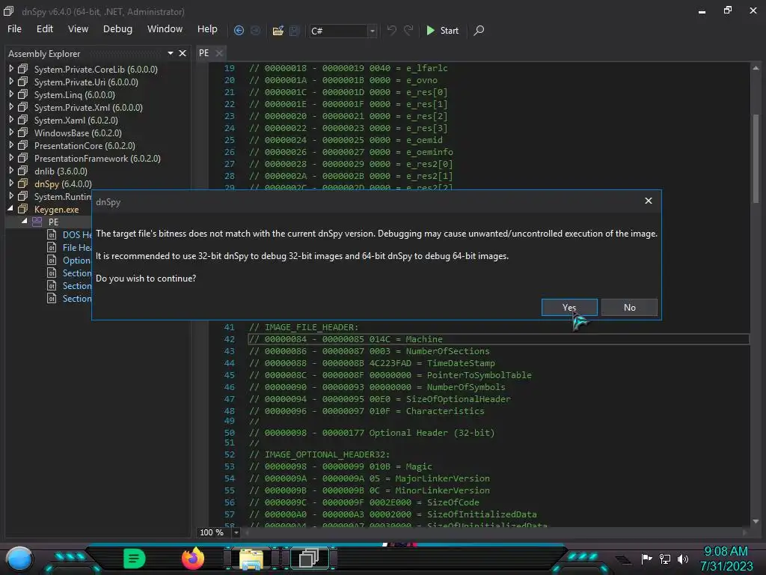
Task: Open the Start orb on taskbar
Action: (x=19, y=559)
